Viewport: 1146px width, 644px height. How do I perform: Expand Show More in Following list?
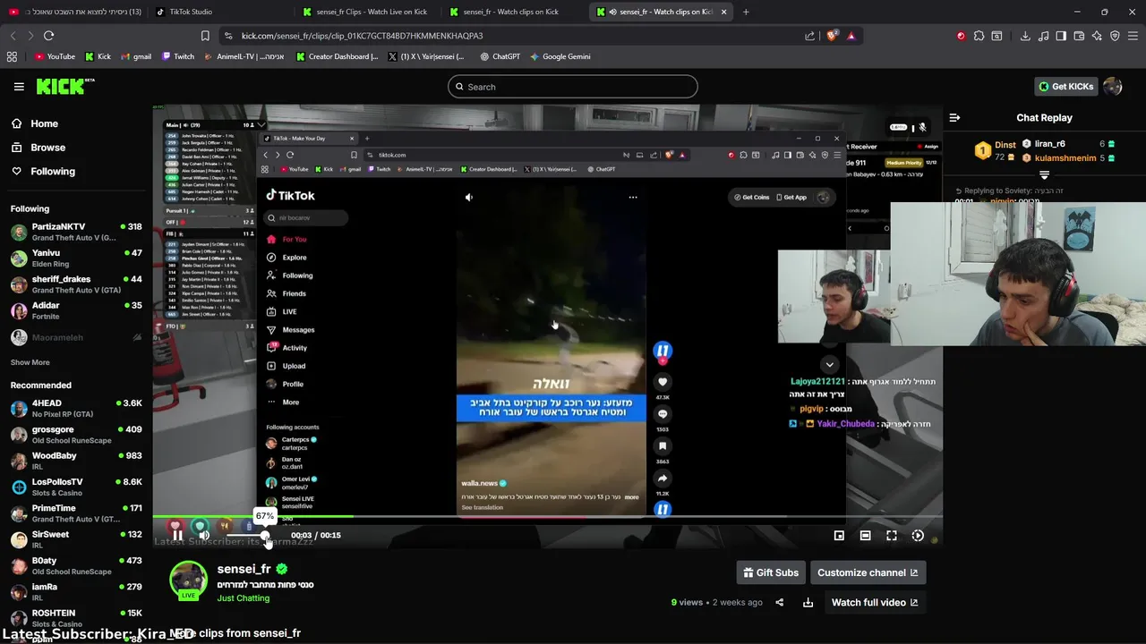[x=30, y=362]
